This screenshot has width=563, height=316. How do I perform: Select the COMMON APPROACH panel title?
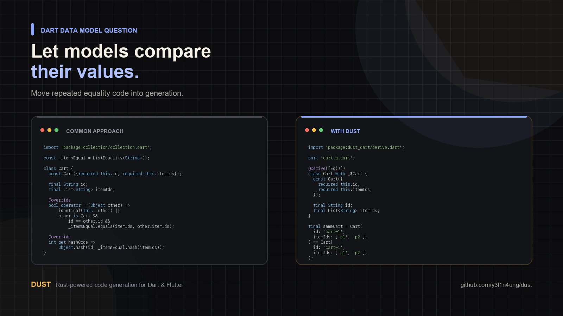[x=95, y=131]
